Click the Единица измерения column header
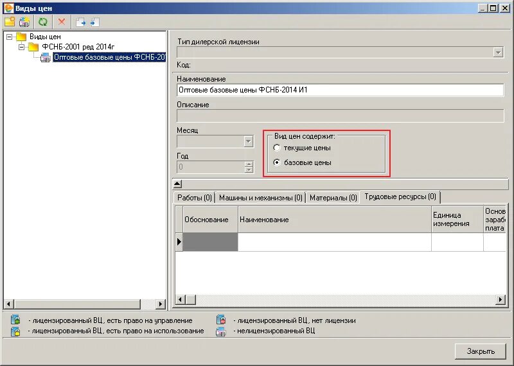 tap(457, 220)
